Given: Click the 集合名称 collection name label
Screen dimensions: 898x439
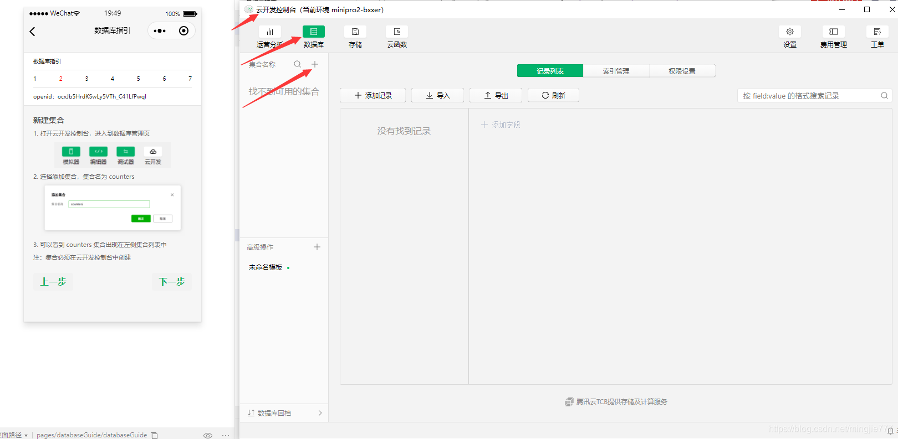Looking at the screenshot, I should click(x=262, y=65).
